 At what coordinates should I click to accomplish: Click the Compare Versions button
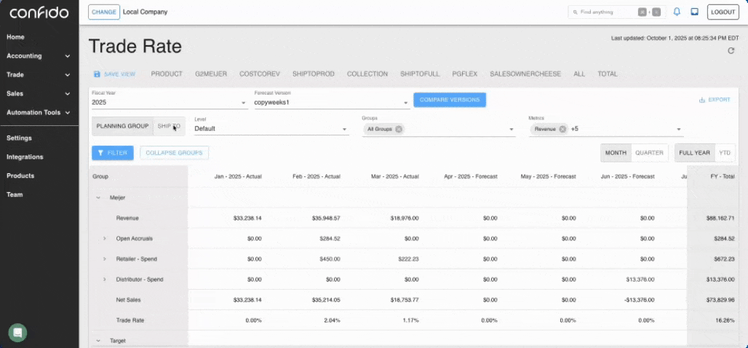point(449,100)
